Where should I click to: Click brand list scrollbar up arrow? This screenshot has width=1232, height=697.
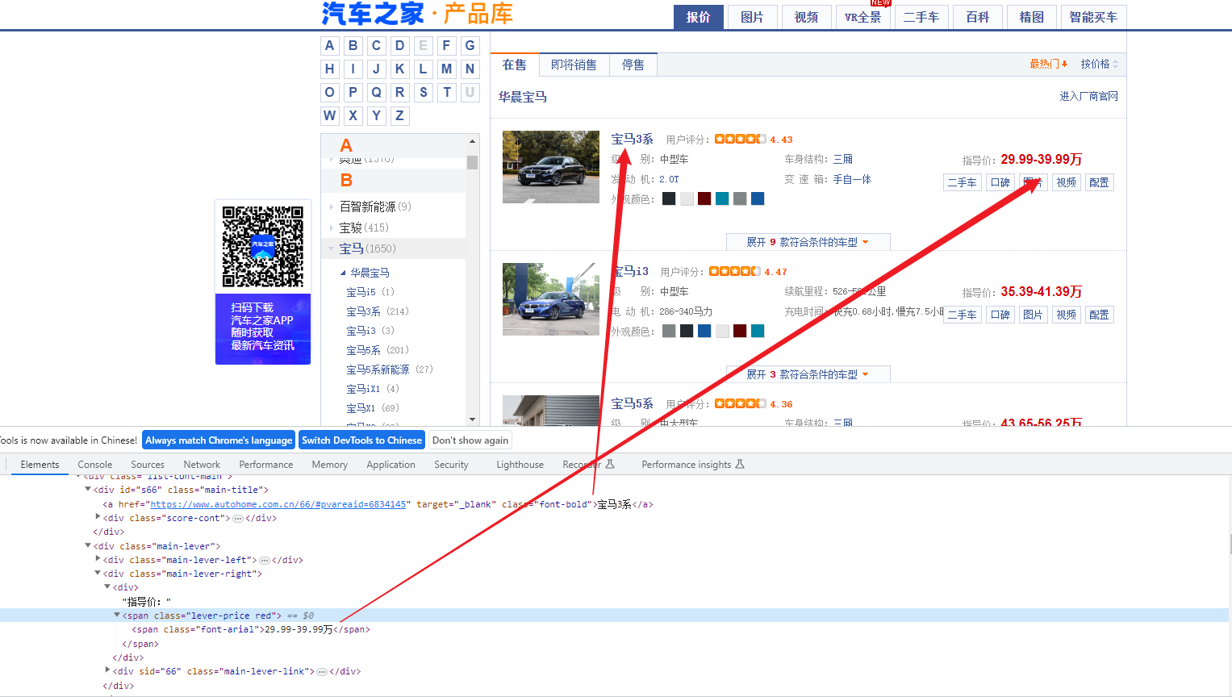point(472,141)
